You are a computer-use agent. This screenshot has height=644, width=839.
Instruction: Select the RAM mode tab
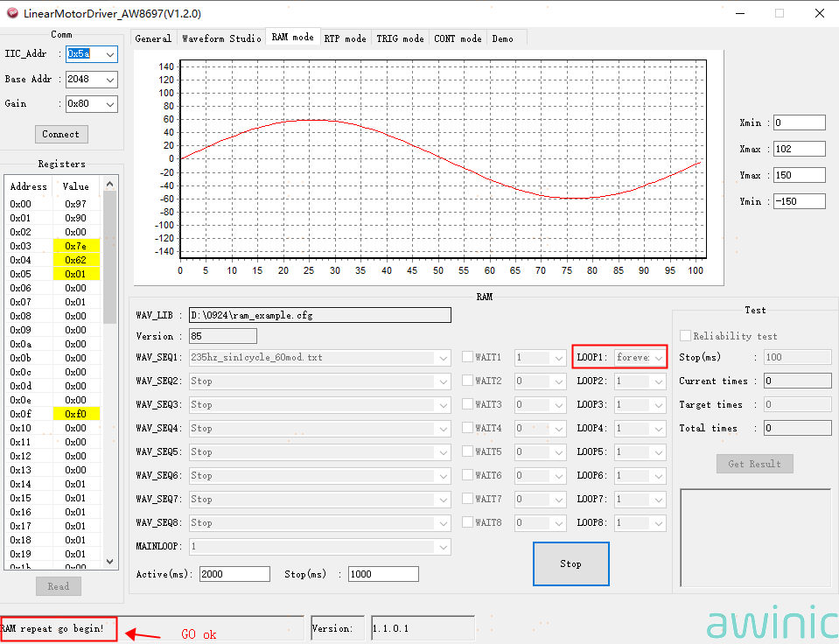[293, 37]
